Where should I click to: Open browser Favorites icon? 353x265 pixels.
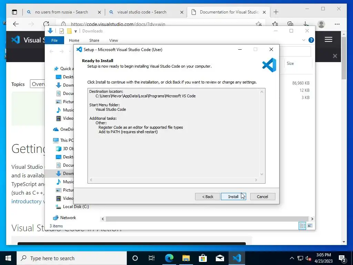pos(275,24)
